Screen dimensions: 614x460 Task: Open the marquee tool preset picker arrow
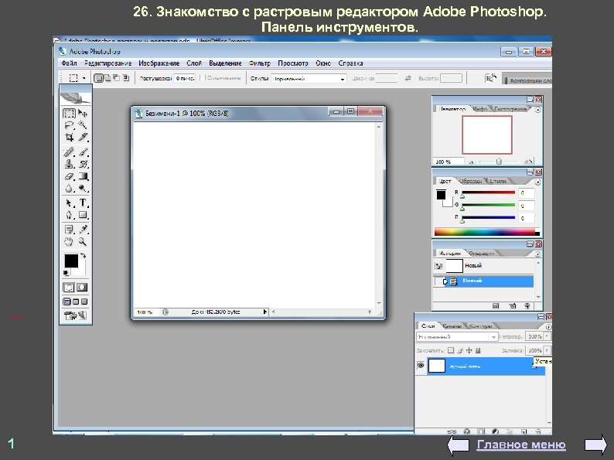[x=84, y=78]
